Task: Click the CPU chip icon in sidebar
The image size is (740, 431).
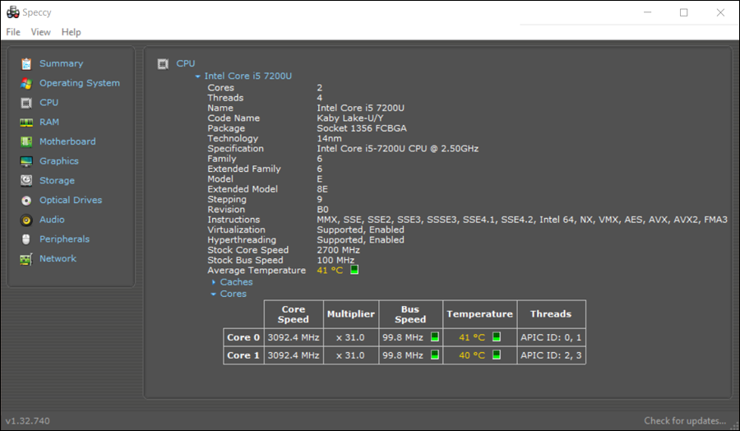Action: click(26, 103)
